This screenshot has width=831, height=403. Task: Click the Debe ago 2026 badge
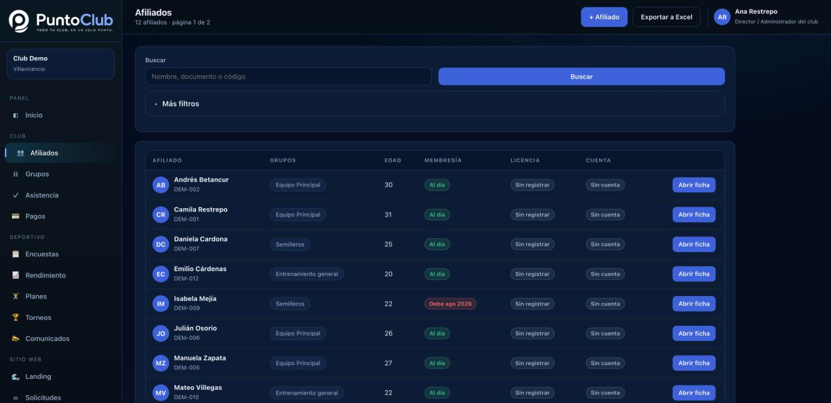click(450, 304)
